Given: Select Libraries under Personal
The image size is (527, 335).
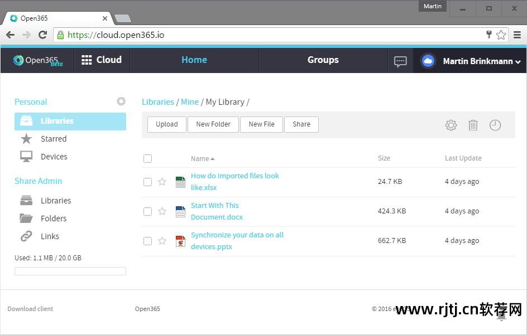Looking at the screenshot, I should (x=70, y=121).
